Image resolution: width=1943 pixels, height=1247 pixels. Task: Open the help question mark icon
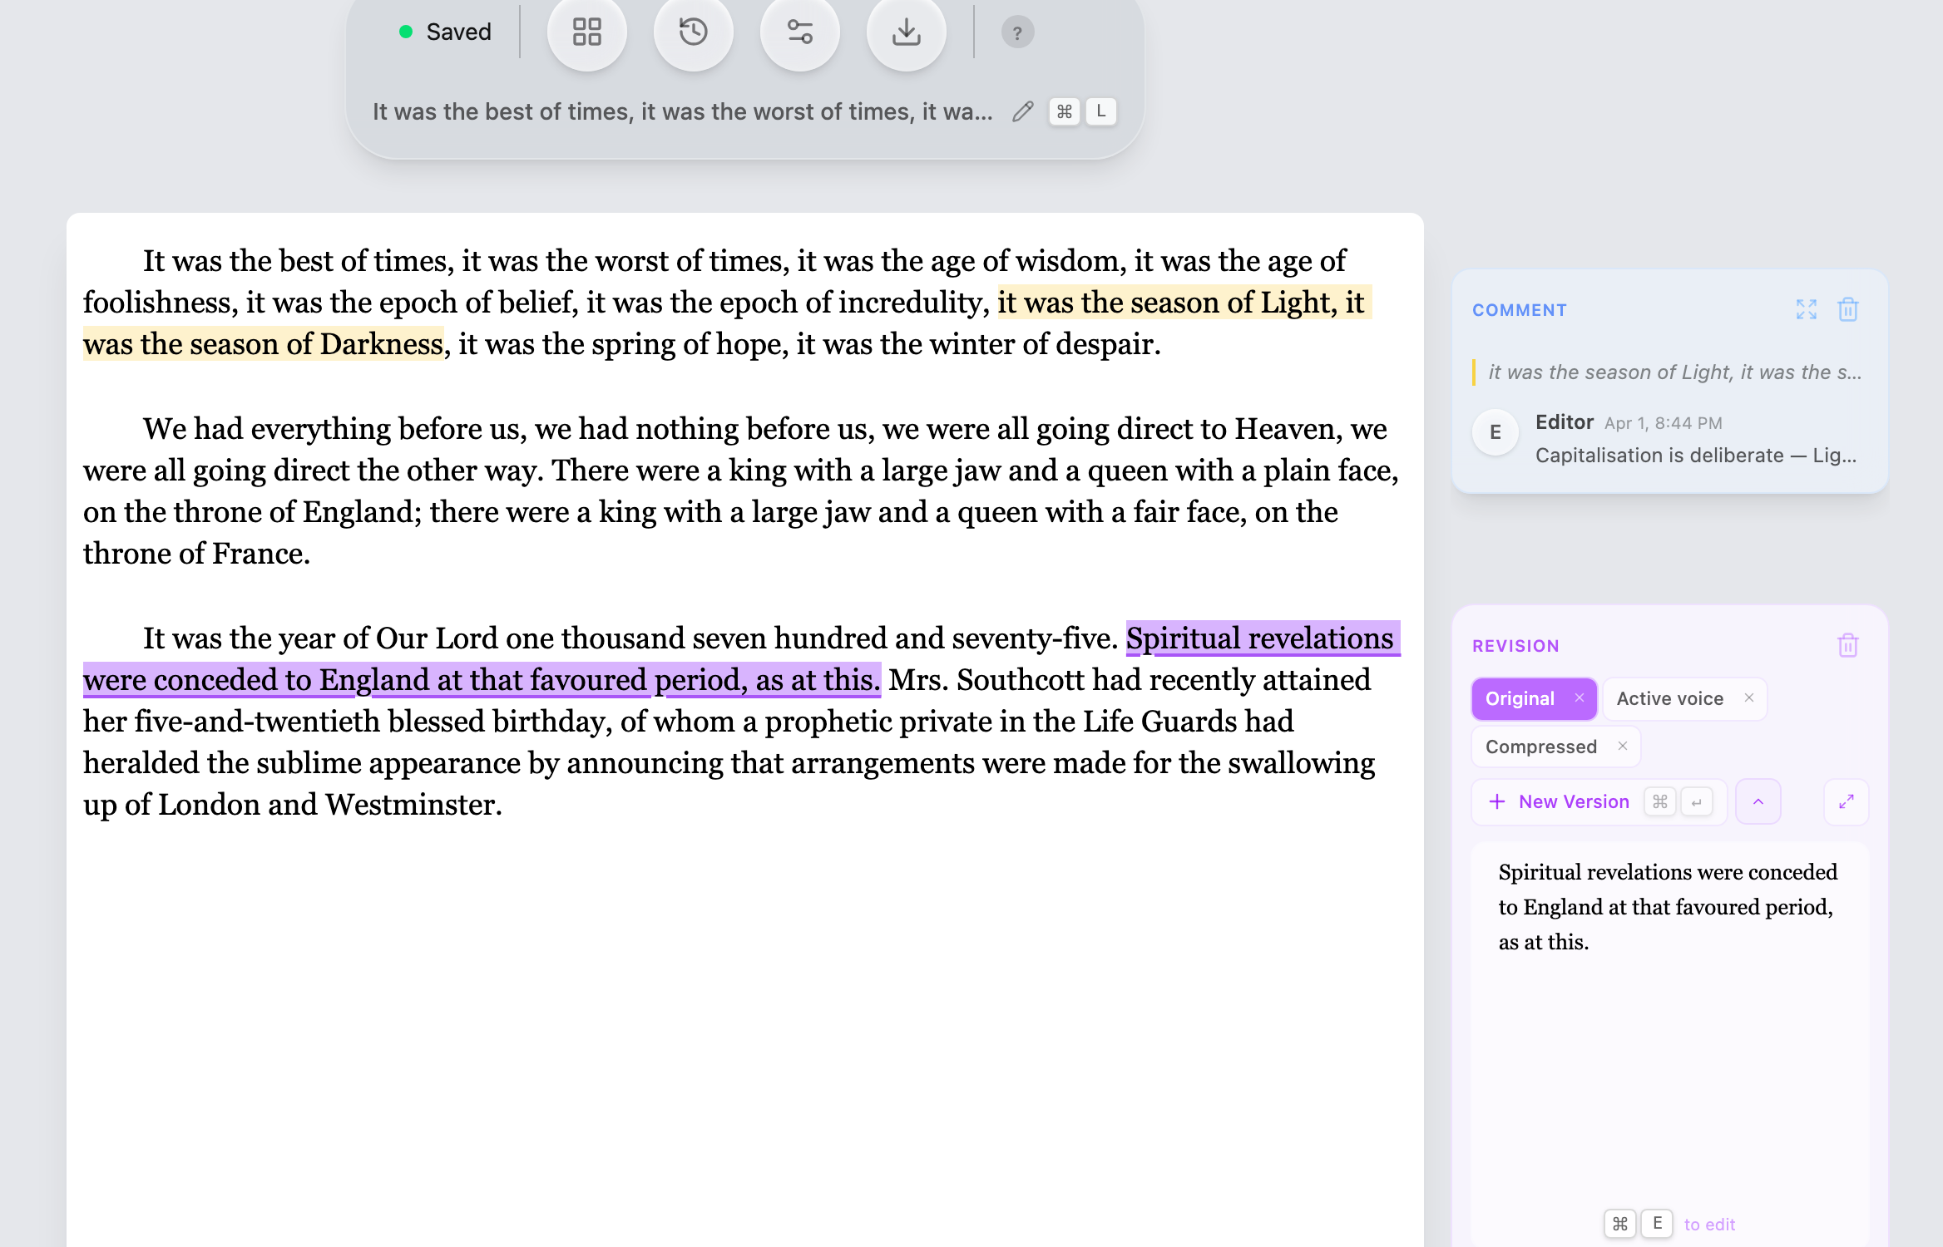click(x=1017, y=32)
